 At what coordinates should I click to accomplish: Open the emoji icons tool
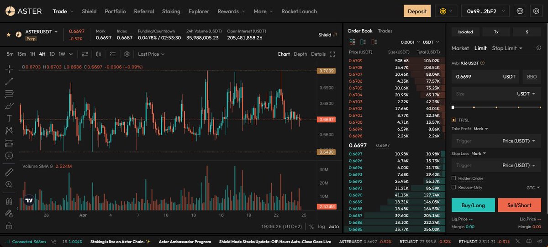pyautogui.click(x=9, y=155)
